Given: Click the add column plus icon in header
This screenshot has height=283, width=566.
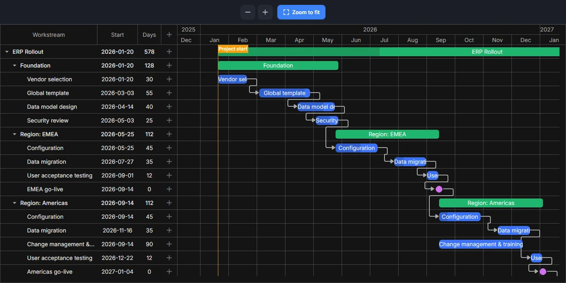Looking at the screenshot, I should (169, 35).
